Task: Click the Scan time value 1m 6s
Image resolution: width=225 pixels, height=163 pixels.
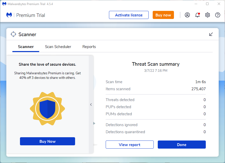Action: (x=200, y=82)
